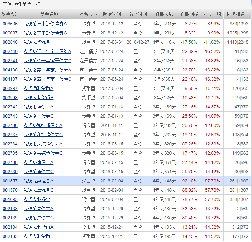Viewport: 252px width, 242px height.
Task: Open 泓德泓华混合 fund link
Action: click(x=37, y=42)
